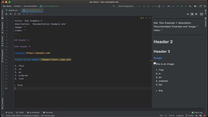Git push green arrow
Viewport: 208px width, 117px height.
tap(181, 6)
